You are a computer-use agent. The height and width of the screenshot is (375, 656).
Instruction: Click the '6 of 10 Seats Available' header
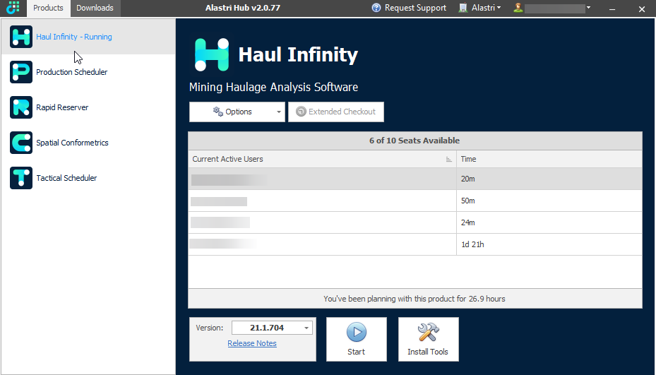415,141
